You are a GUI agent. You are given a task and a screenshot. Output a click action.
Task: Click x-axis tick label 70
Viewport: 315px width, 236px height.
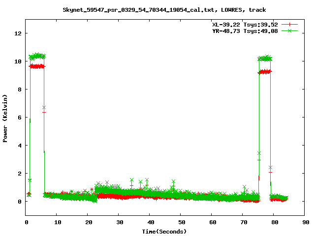click(244, 222)
